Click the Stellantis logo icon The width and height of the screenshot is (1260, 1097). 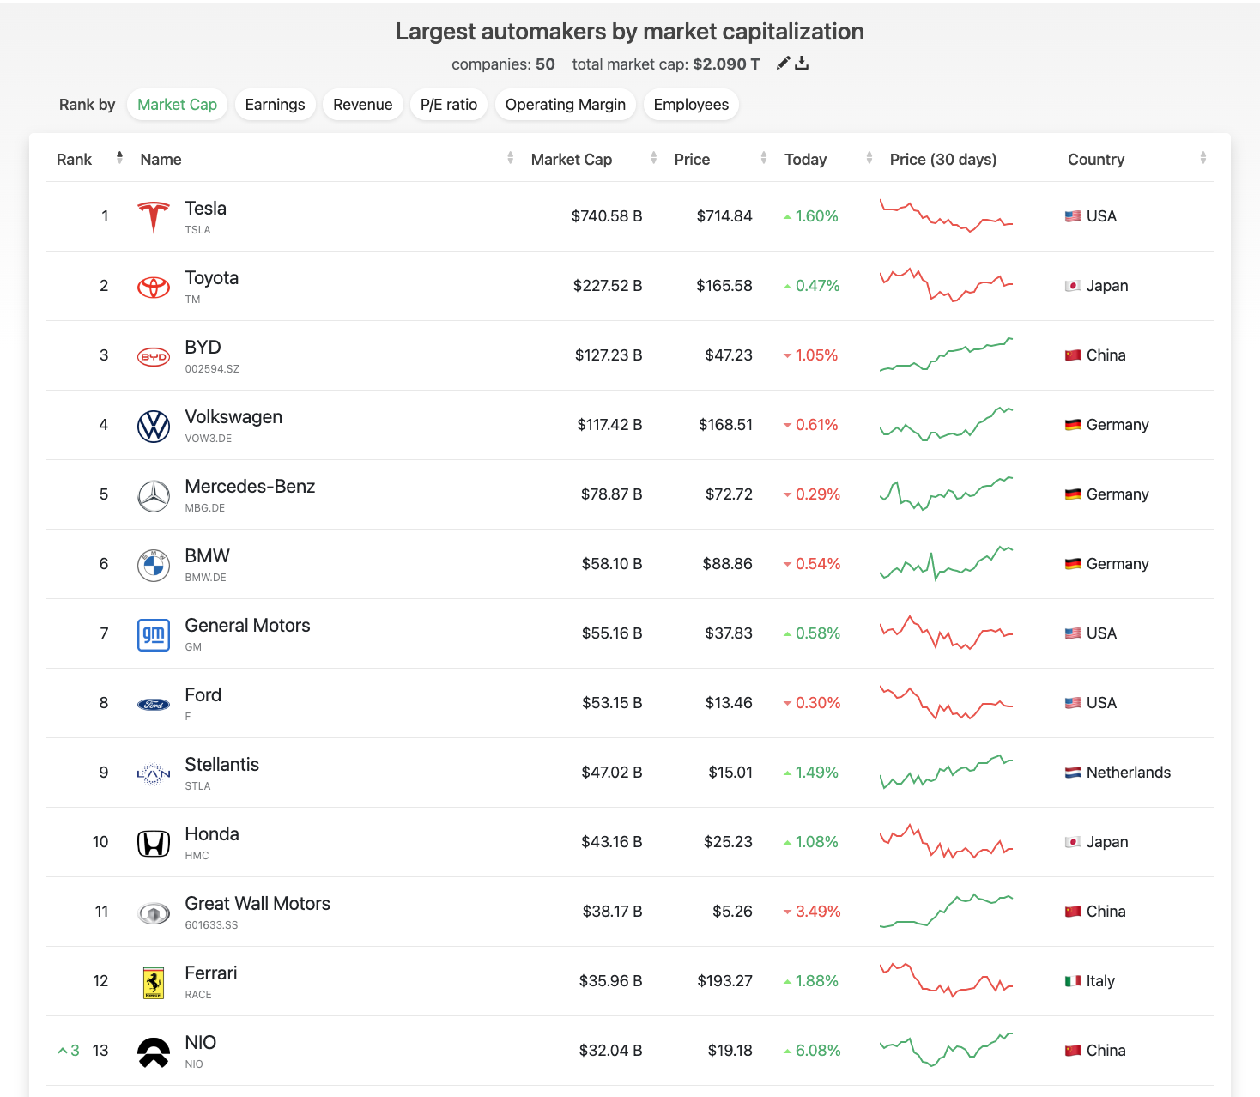(x=154, y=773)
